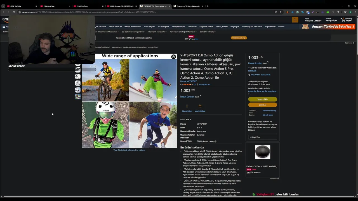Reload the page

click(x=13, y=12)
